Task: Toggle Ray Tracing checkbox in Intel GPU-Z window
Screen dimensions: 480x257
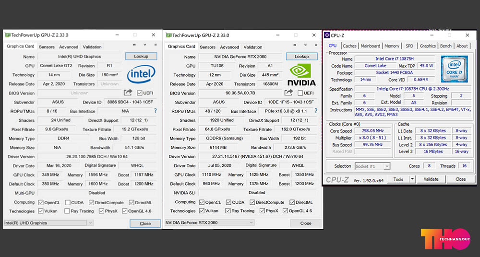Action: click(x=67, y=211)
